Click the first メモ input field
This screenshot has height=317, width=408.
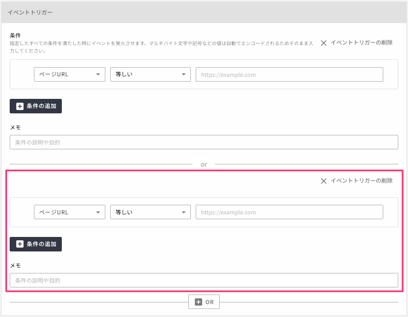pyautogui.click(x=204, y=142)
